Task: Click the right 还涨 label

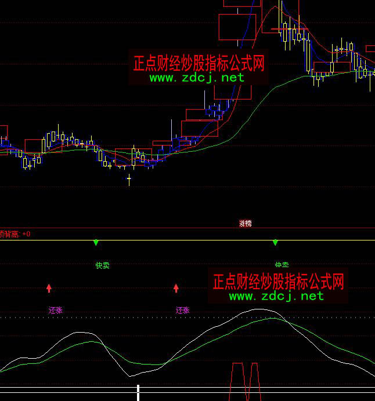Action: click(182, 310)
